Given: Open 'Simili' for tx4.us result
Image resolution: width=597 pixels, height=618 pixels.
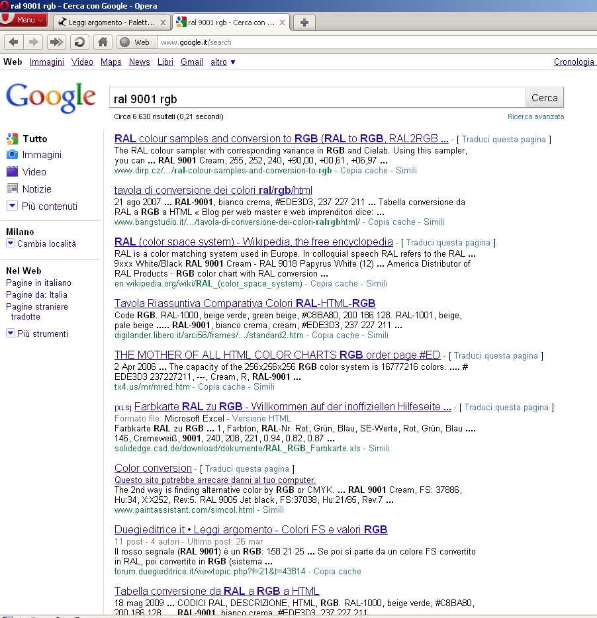Looking at the screenshot, I should (x=264, y=387).
